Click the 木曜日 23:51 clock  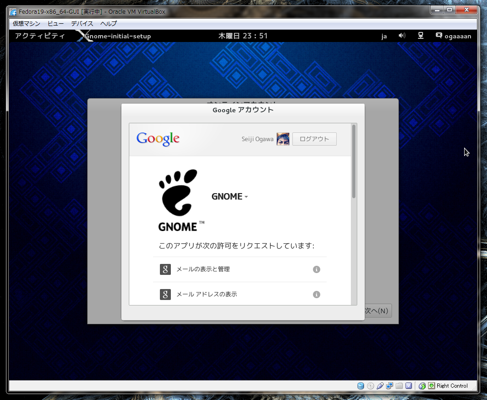coord(243,36)
